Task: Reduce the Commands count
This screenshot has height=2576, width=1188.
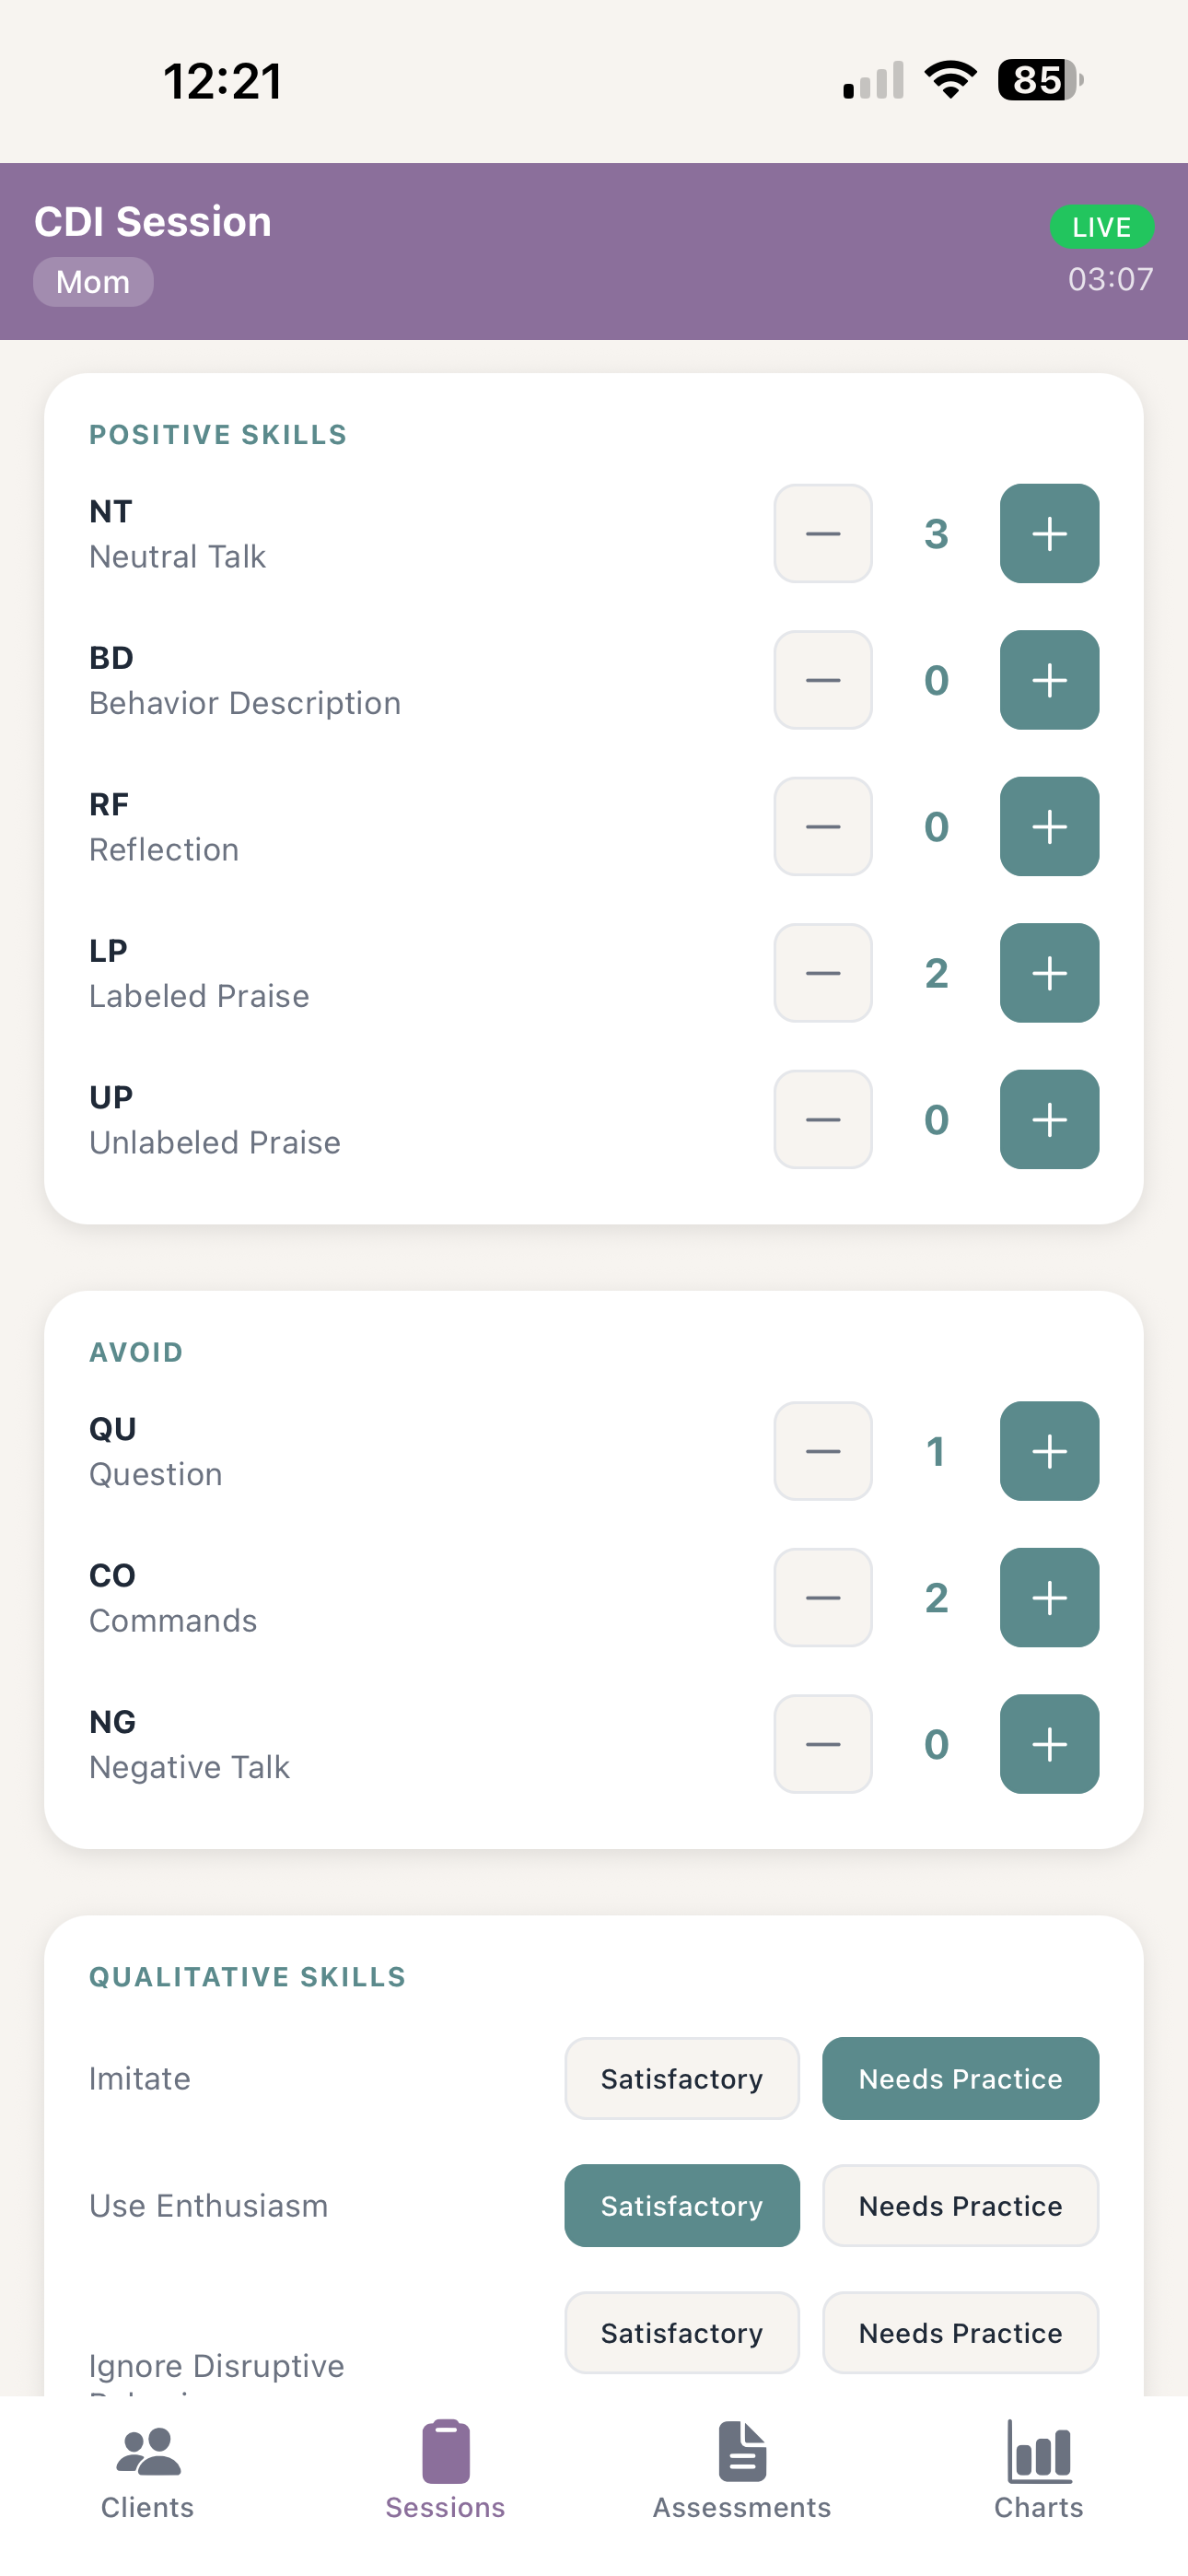Action: tap(823, 1597)
